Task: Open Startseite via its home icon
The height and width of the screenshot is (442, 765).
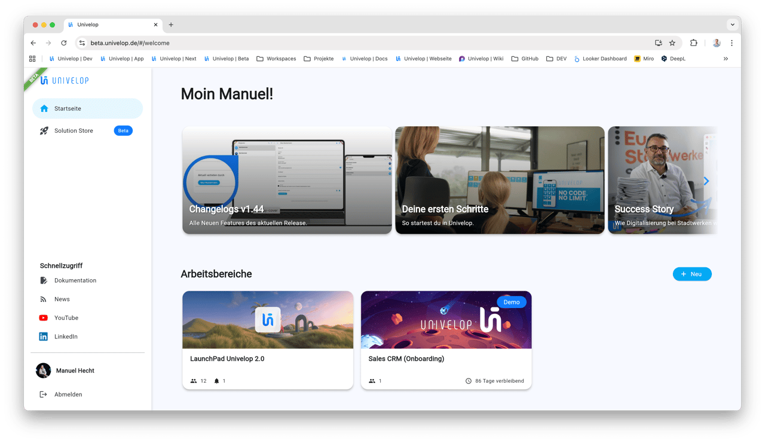Action: pyautogui.click(x=44, y=109)
